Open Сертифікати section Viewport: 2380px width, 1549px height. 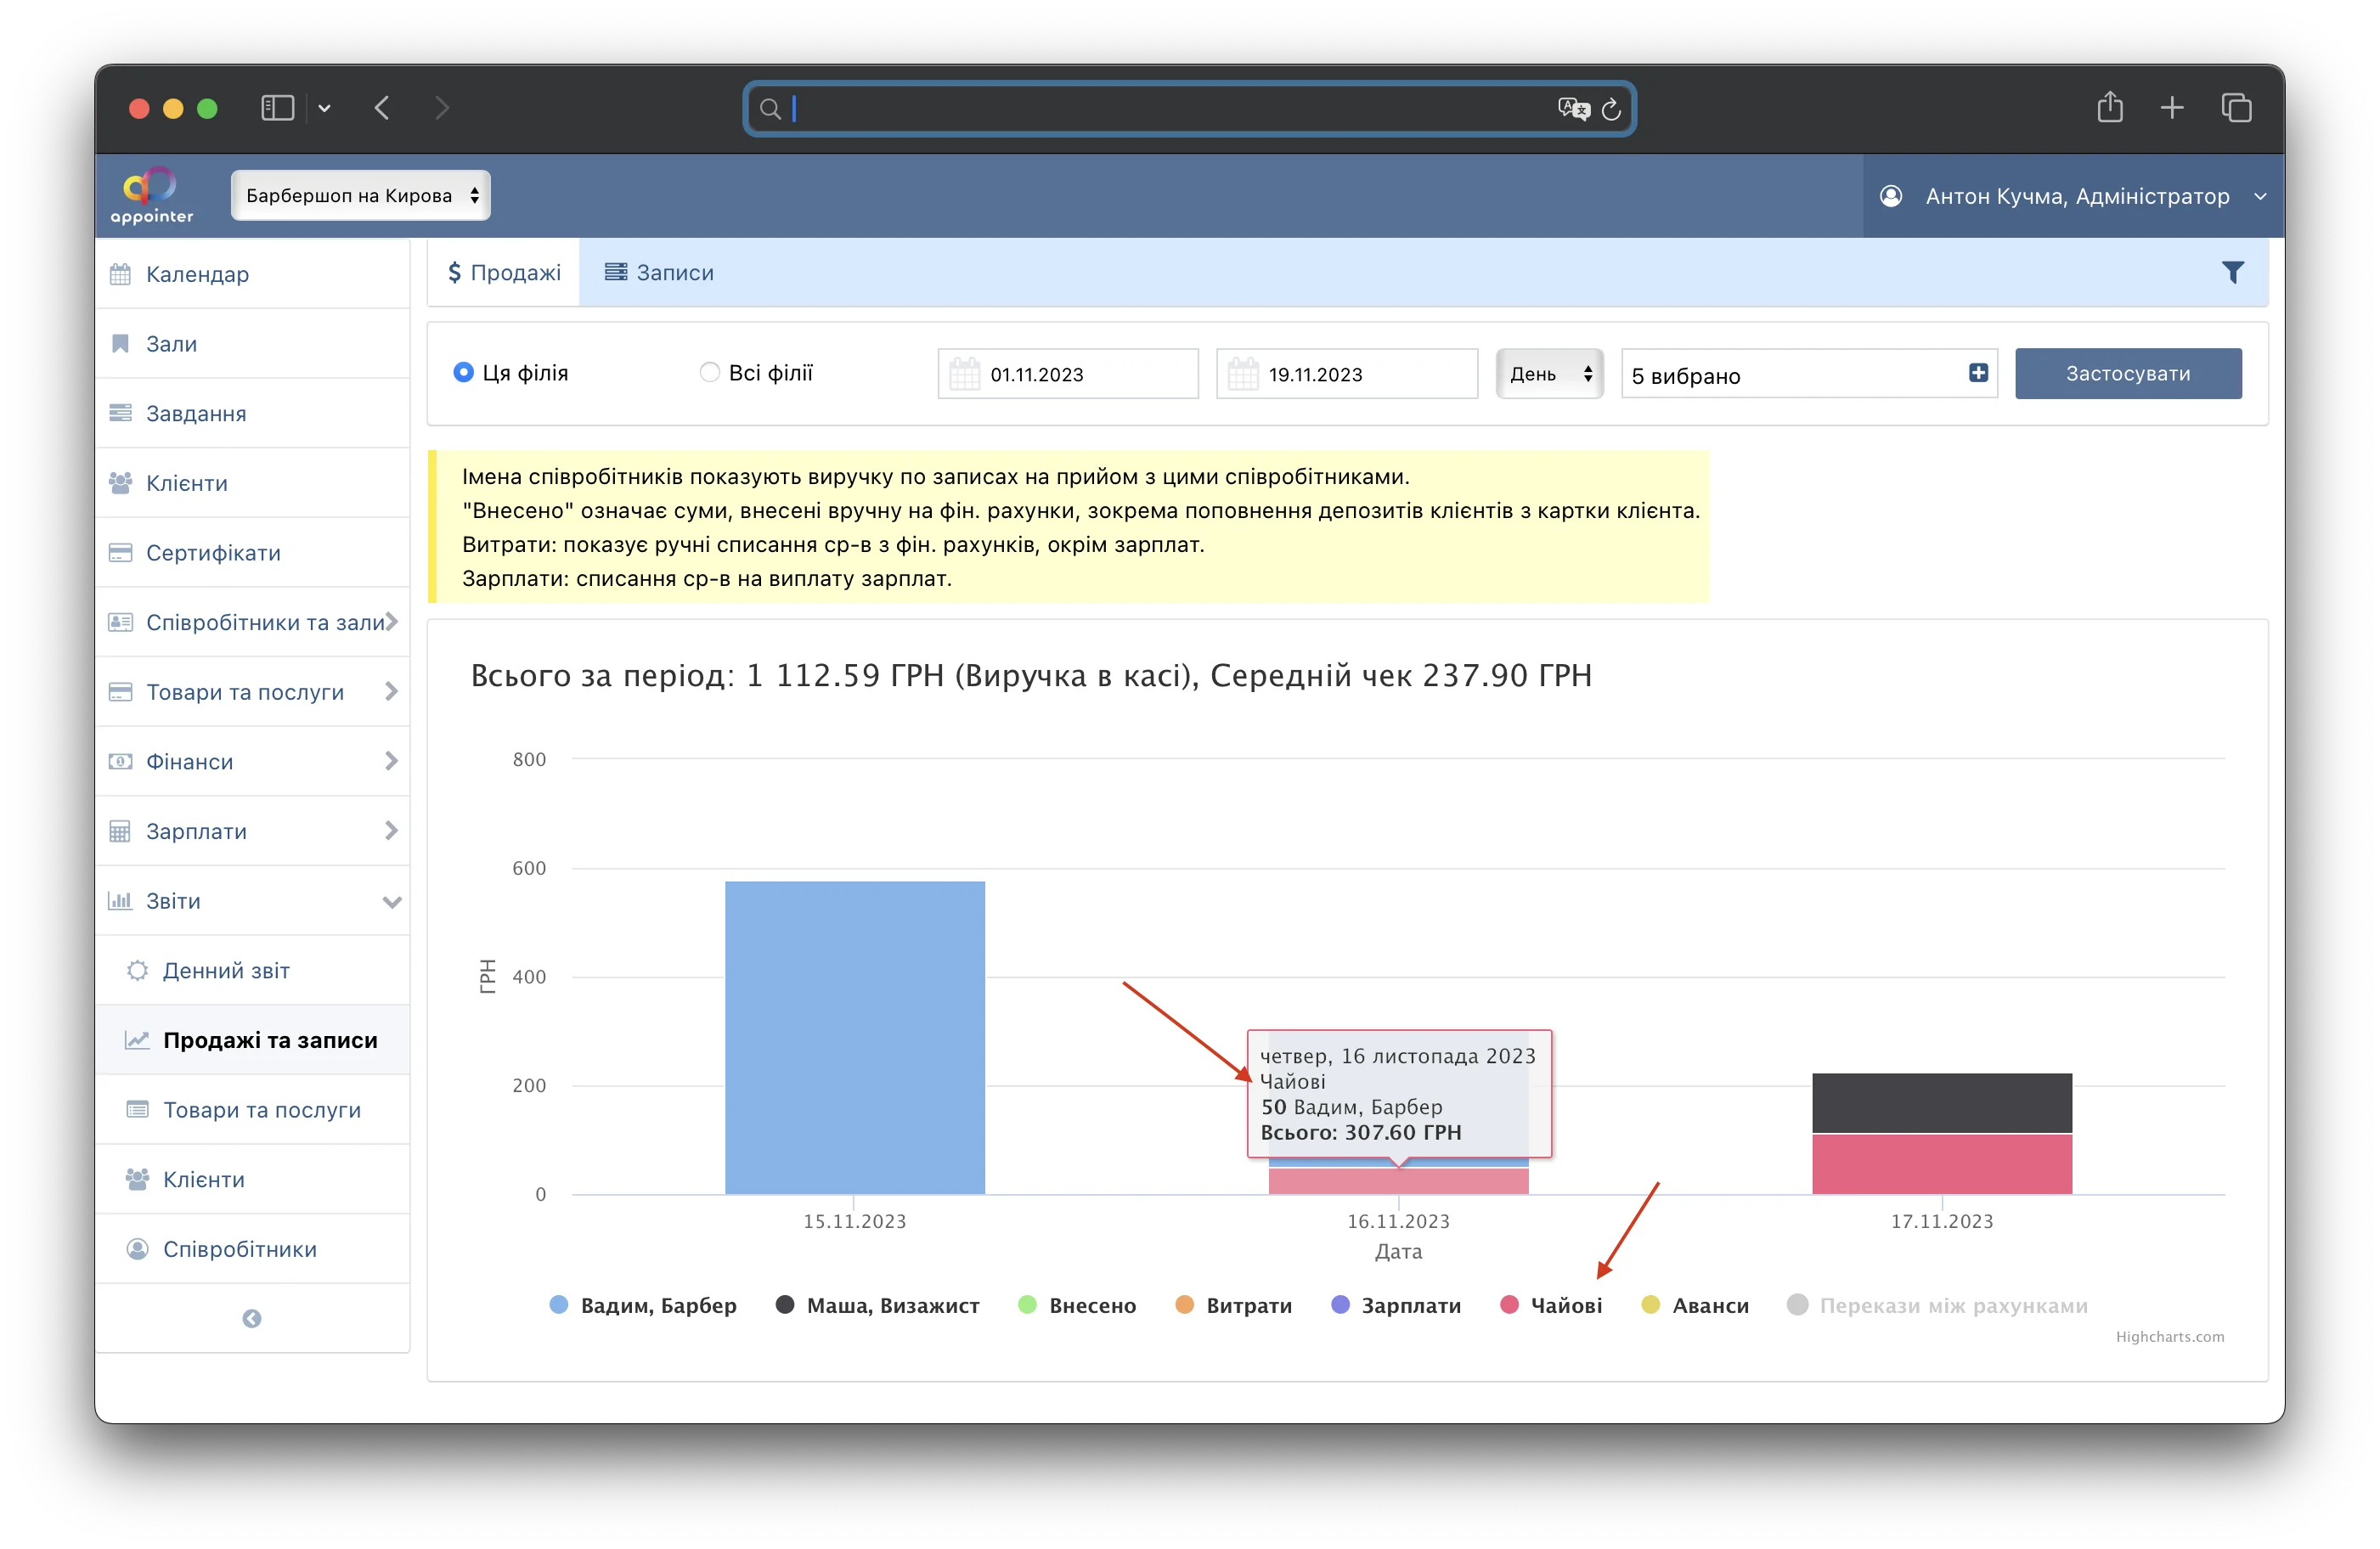[252, 552]
